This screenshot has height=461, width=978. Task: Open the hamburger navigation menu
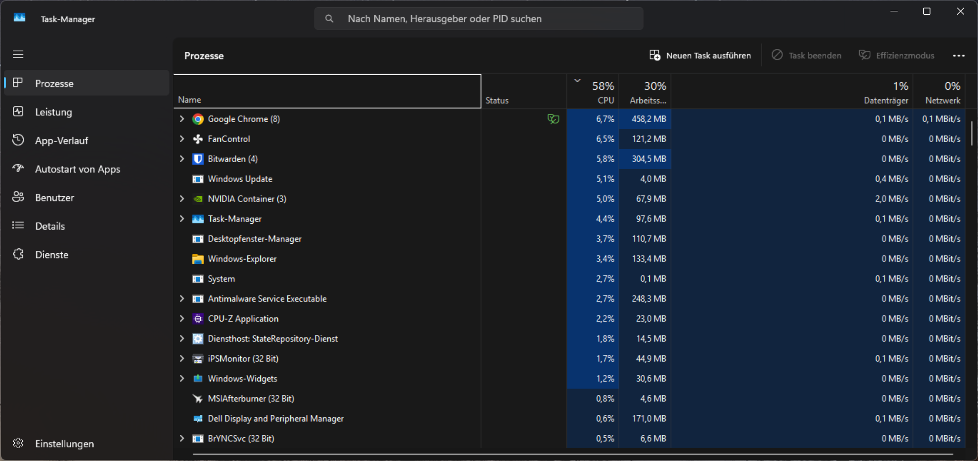click(x=18, y=54)
